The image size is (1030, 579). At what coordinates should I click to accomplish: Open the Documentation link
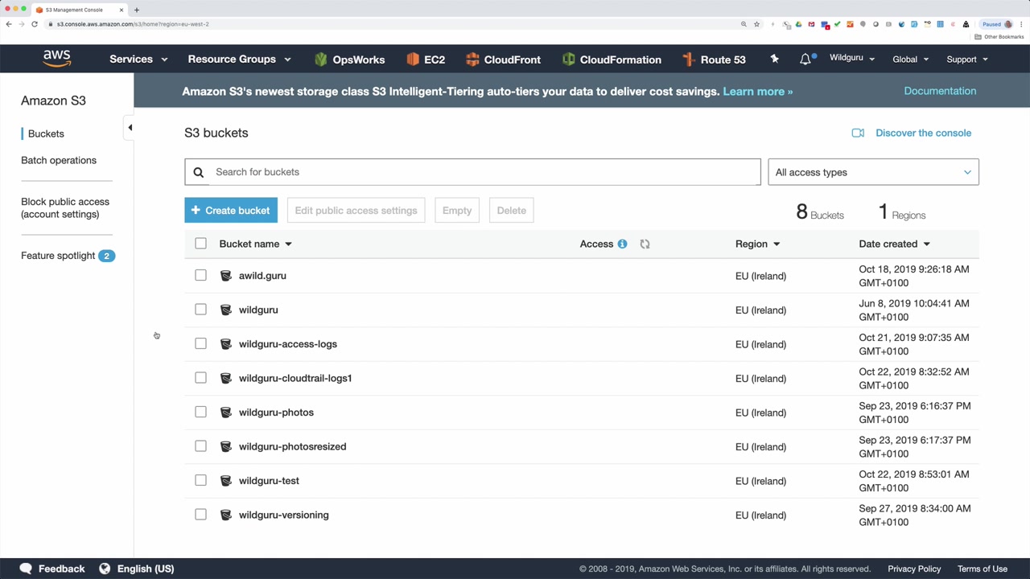[940, 91]
